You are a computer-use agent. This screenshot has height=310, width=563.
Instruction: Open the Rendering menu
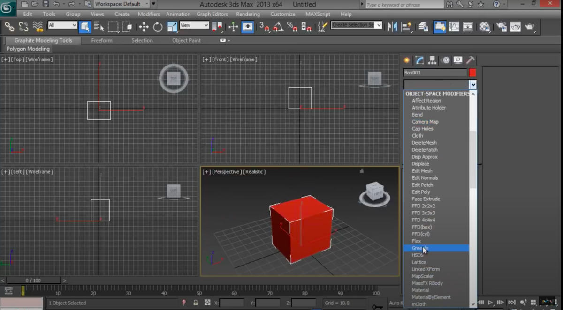point(248,14)
